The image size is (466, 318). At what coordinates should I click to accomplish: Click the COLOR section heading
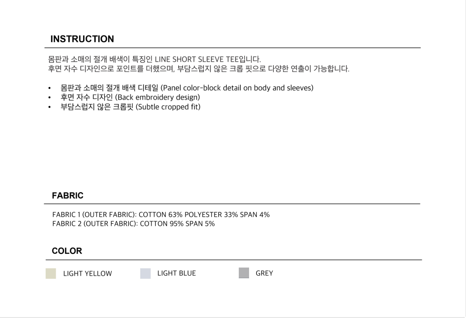[67, 251]
